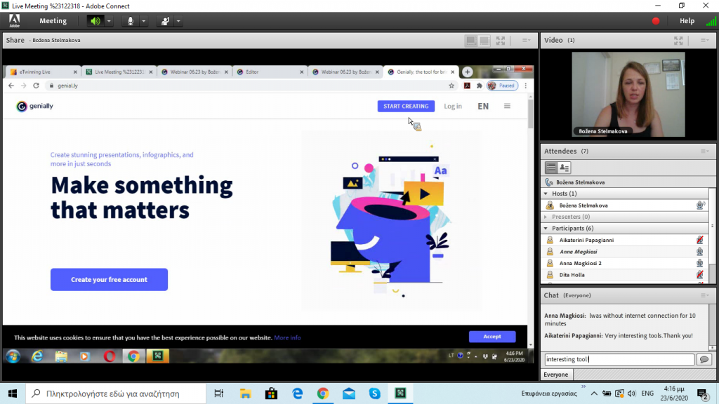The height and width of the screenshot is (404, 719).
Task: Check the green connection status bars
Action: [x=711, y=21]
